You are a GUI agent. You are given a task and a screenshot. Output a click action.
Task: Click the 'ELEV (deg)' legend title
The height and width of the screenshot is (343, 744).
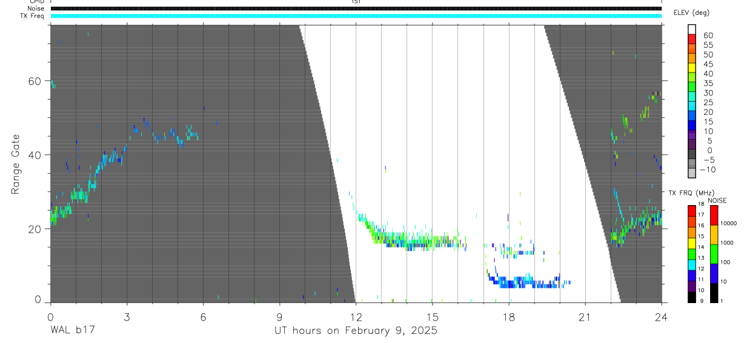tap(691, 13)
